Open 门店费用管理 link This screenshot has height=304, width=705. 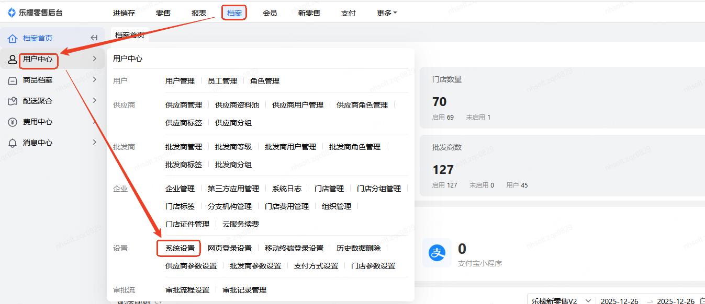click(x=287, y=206)
